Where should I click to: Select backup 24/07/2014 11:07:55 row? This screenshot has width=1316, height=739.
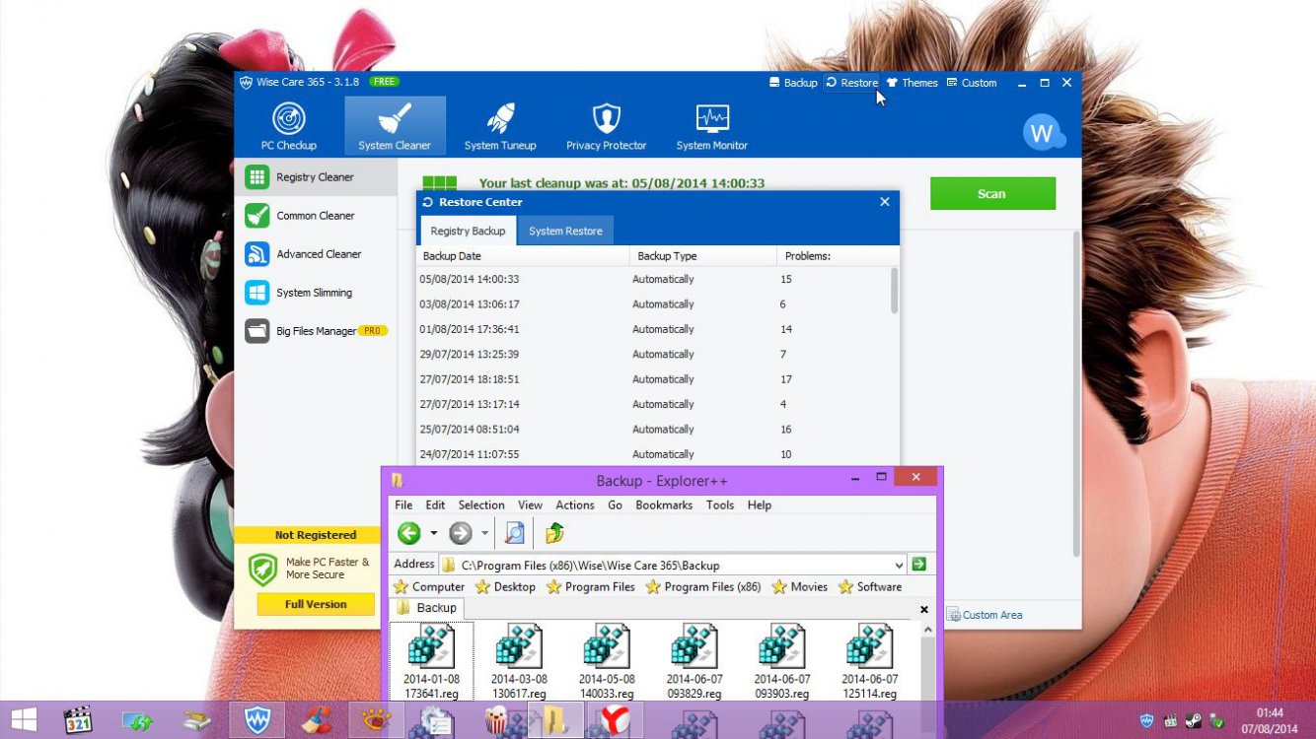(x=653, y=454)
